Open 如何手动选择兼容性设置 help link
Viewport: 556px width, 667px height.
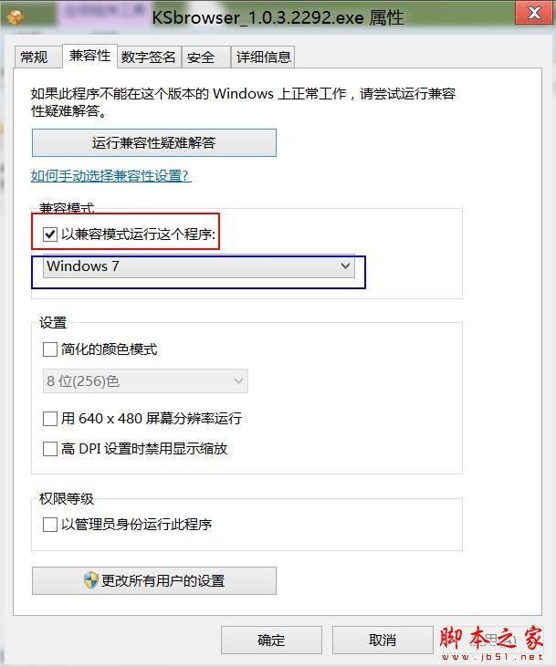pyautogui.click(x=110, y=176)
